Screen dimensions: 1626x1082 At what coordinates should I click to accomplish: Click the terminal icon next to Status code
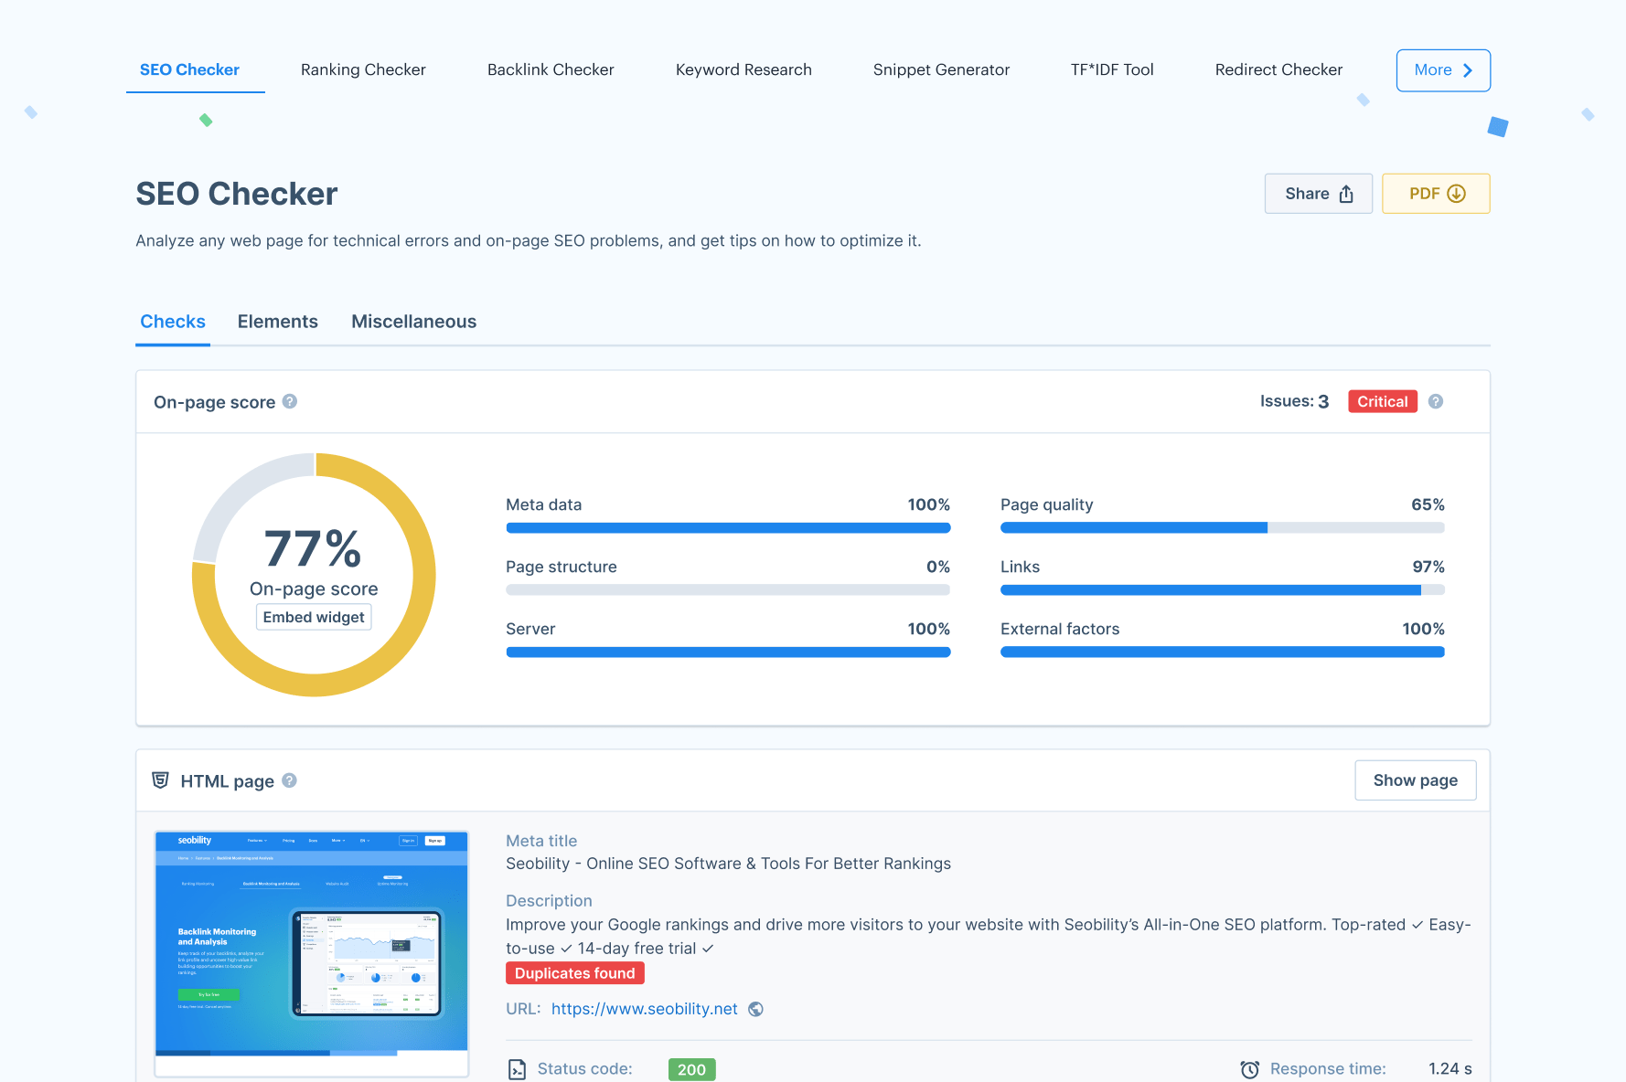coord(518,1068)
